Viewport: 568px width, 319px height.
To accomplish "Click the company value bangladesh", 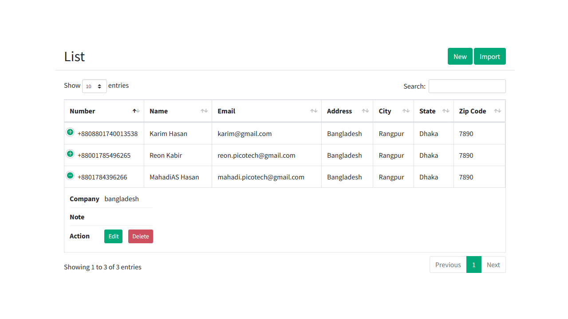I will click(122, 199).
